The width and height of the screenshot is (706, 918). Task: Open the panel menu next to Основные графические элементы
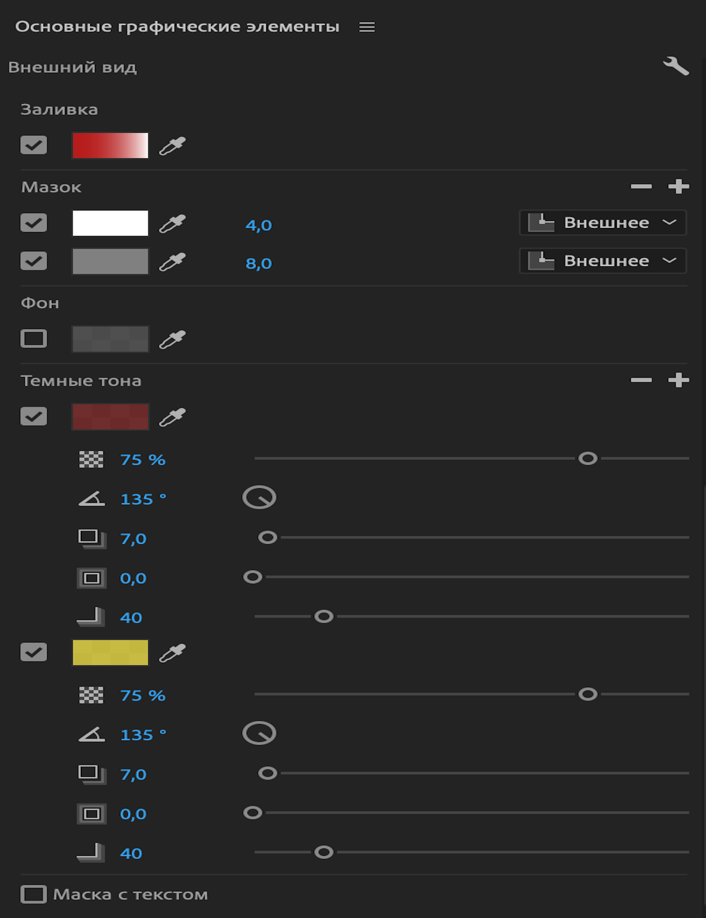pyautogui.click(x=367, y=27)
